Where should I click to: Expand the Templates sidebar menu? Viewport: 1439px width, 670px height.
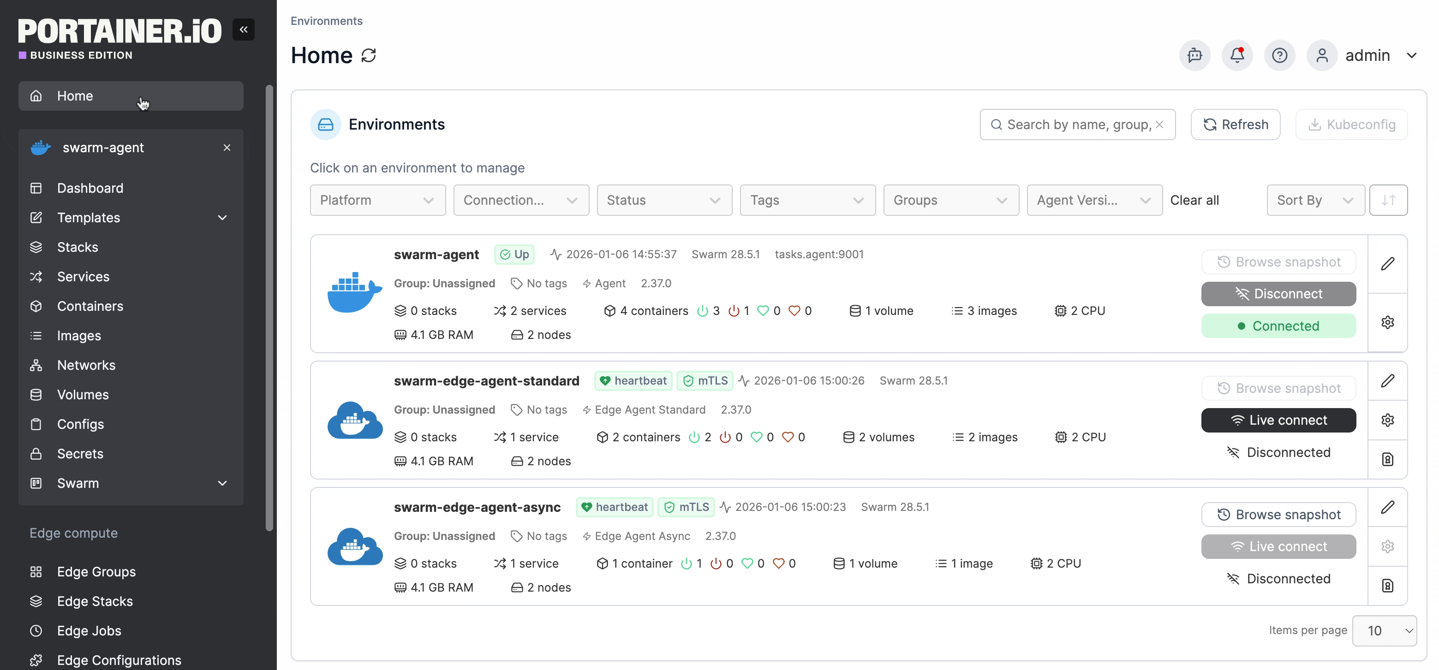click(222, 218)
